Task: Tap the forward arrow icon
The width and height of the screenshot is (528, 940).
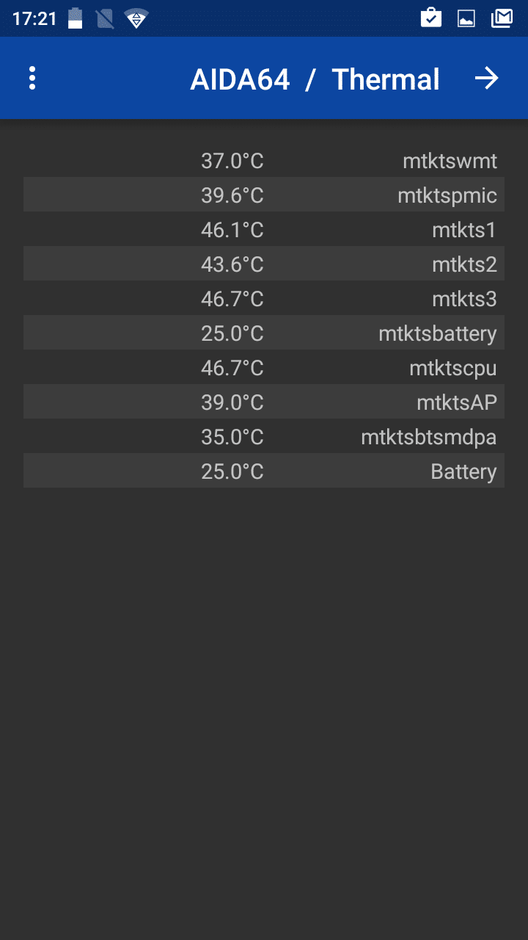Action: (486, 79)
